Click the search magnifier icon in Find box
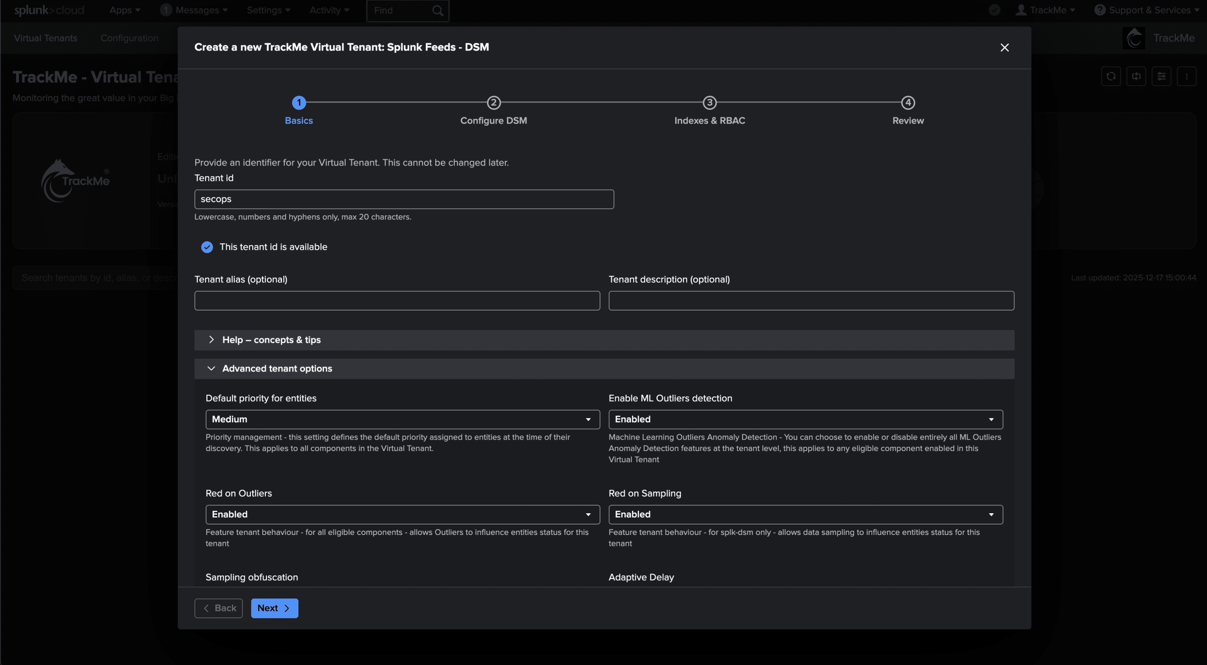This screenshot has width=1207, height=665. [x=438, y=10]
